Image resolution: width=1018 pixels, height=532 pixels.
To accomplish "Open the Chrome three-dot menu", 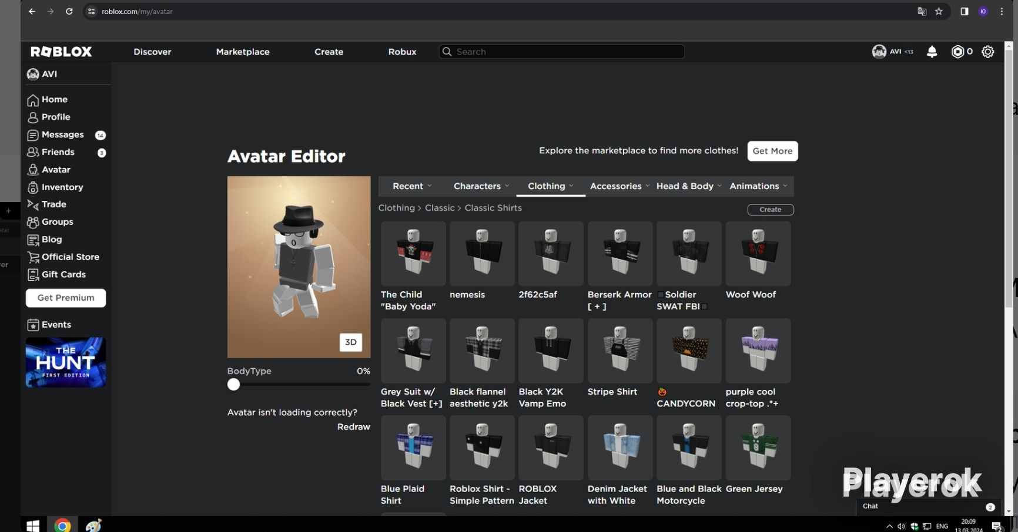I will pyautogui.click(x=1002, y=11).
